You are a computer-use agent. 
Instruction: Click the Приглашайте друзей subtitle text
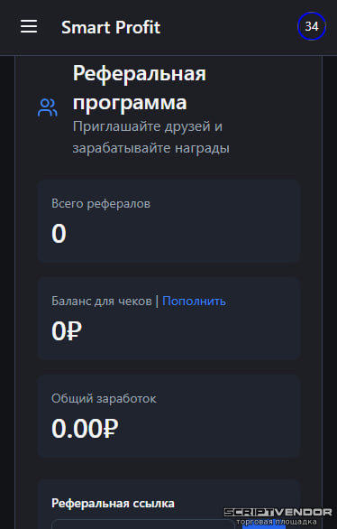[x=151, y=137]
